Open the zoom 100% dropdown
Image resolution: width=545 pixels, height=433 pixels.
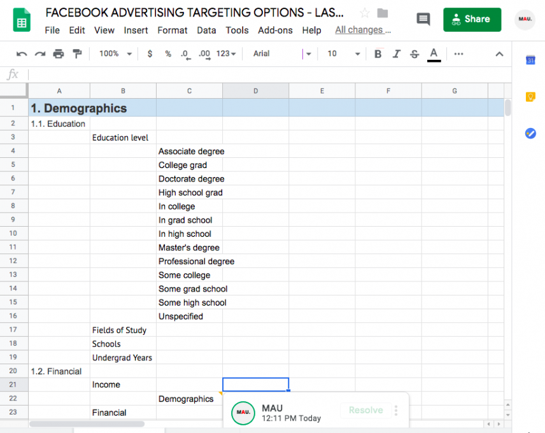tap(115, 53)
